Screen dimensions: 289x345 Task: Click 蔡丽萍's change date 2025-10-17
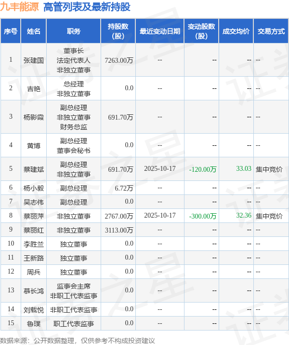tap(159, 215)
